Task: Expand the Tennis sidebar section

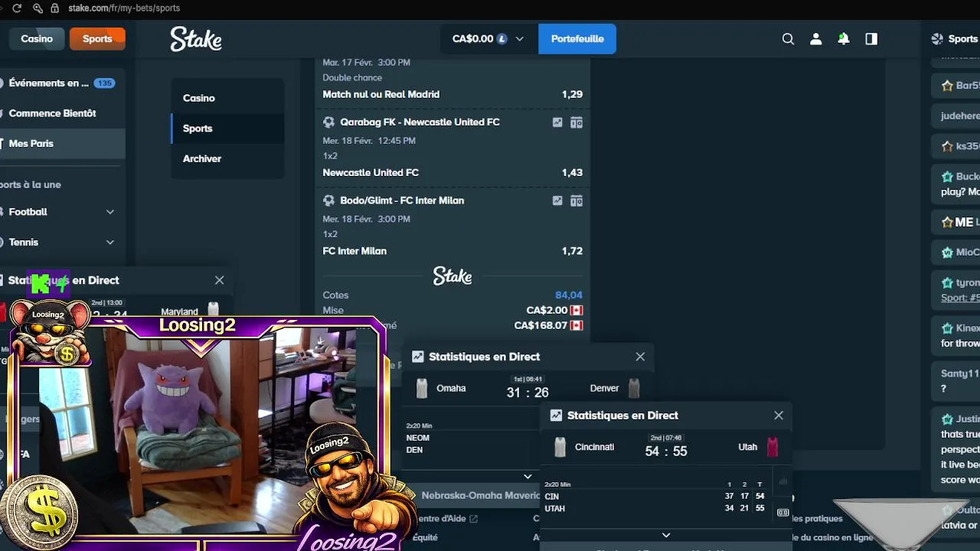Action: coord(109,243)
